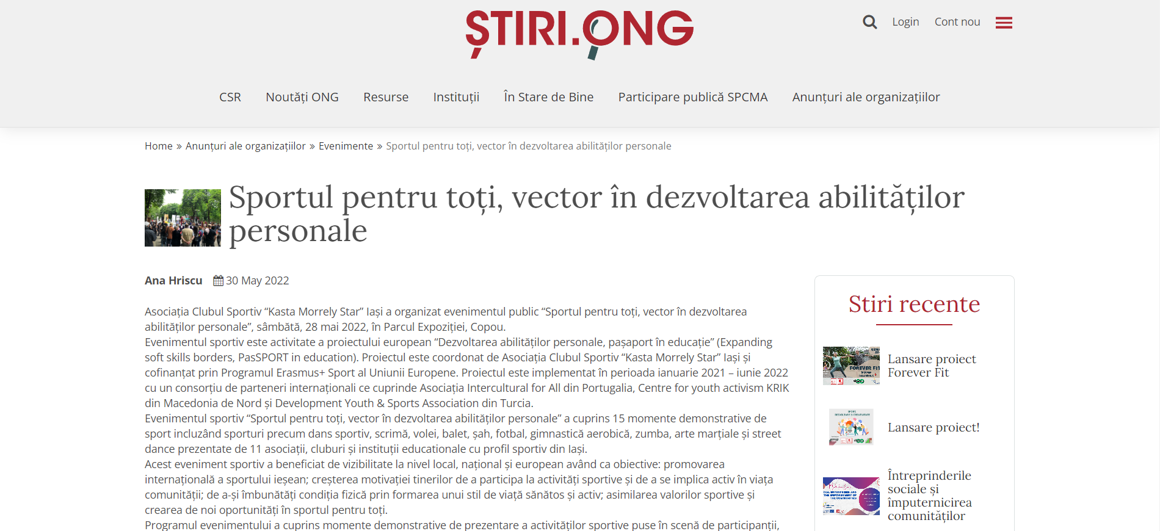Screen dimensions: 1160x531
Task: Click Întreprinderile sociale thumbnail image
Action: [851, 496]
